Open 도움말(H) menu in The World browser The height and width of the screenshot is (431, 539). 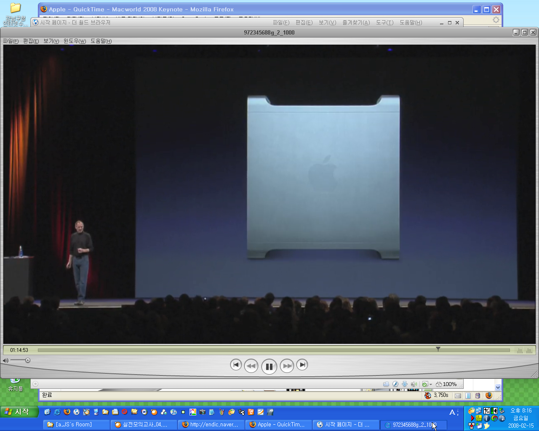[x=411, y=23]
